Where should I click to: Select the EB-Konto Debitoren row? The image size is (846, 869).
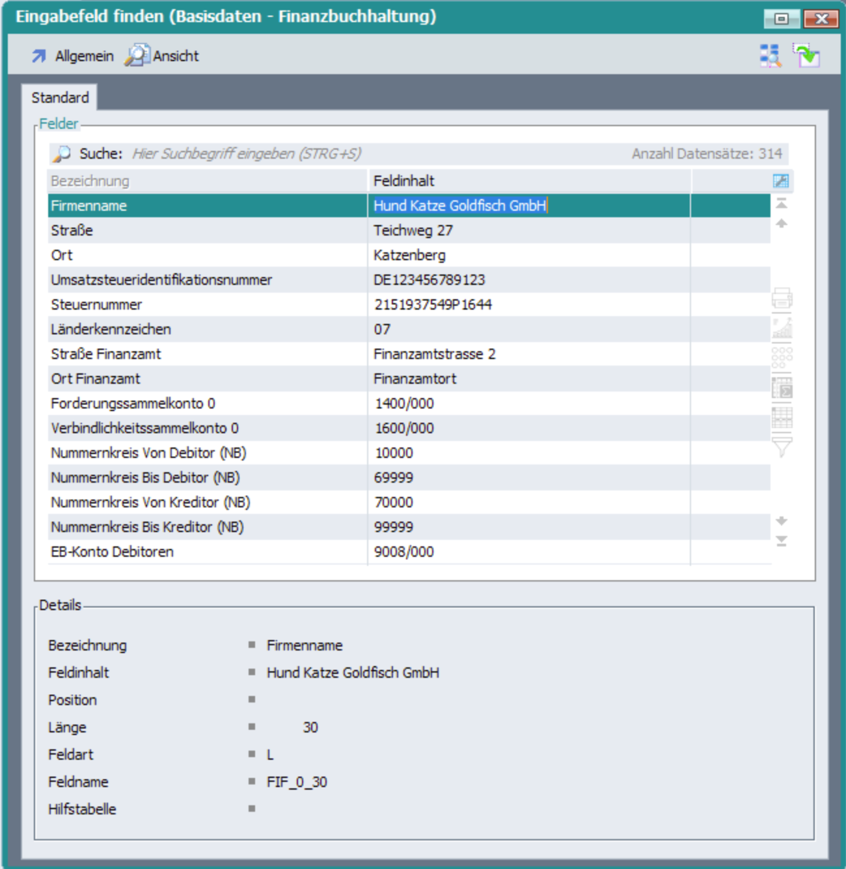(207, 552)
